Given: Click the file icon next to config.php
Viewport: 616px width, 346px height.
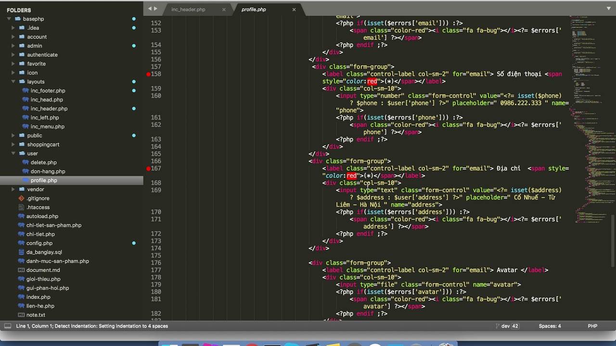Looking at the screenshot, I should click(x=21, y=243).
